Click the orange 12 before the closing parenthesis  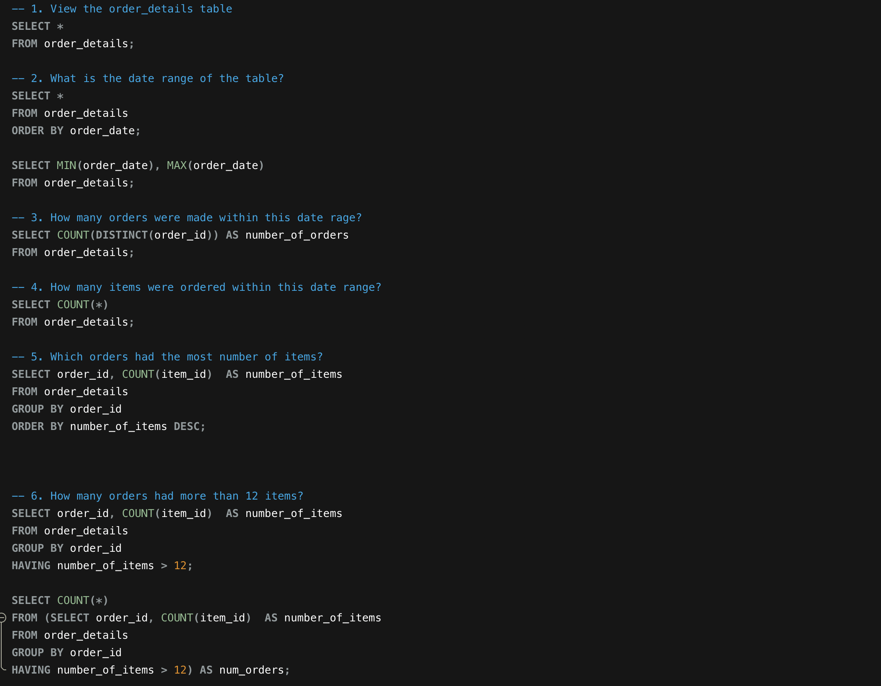coord(180,670)
